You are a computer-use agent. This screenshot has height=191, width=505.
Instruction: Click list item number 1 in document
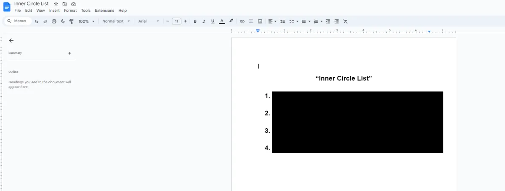pyautogui.click(x=267, y=96)
